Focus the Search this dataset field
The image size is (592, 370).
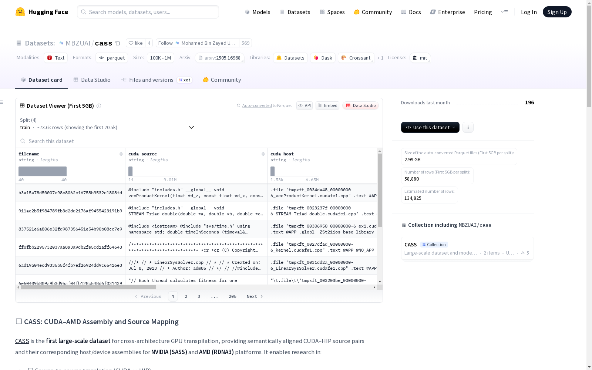coord(199,141)
